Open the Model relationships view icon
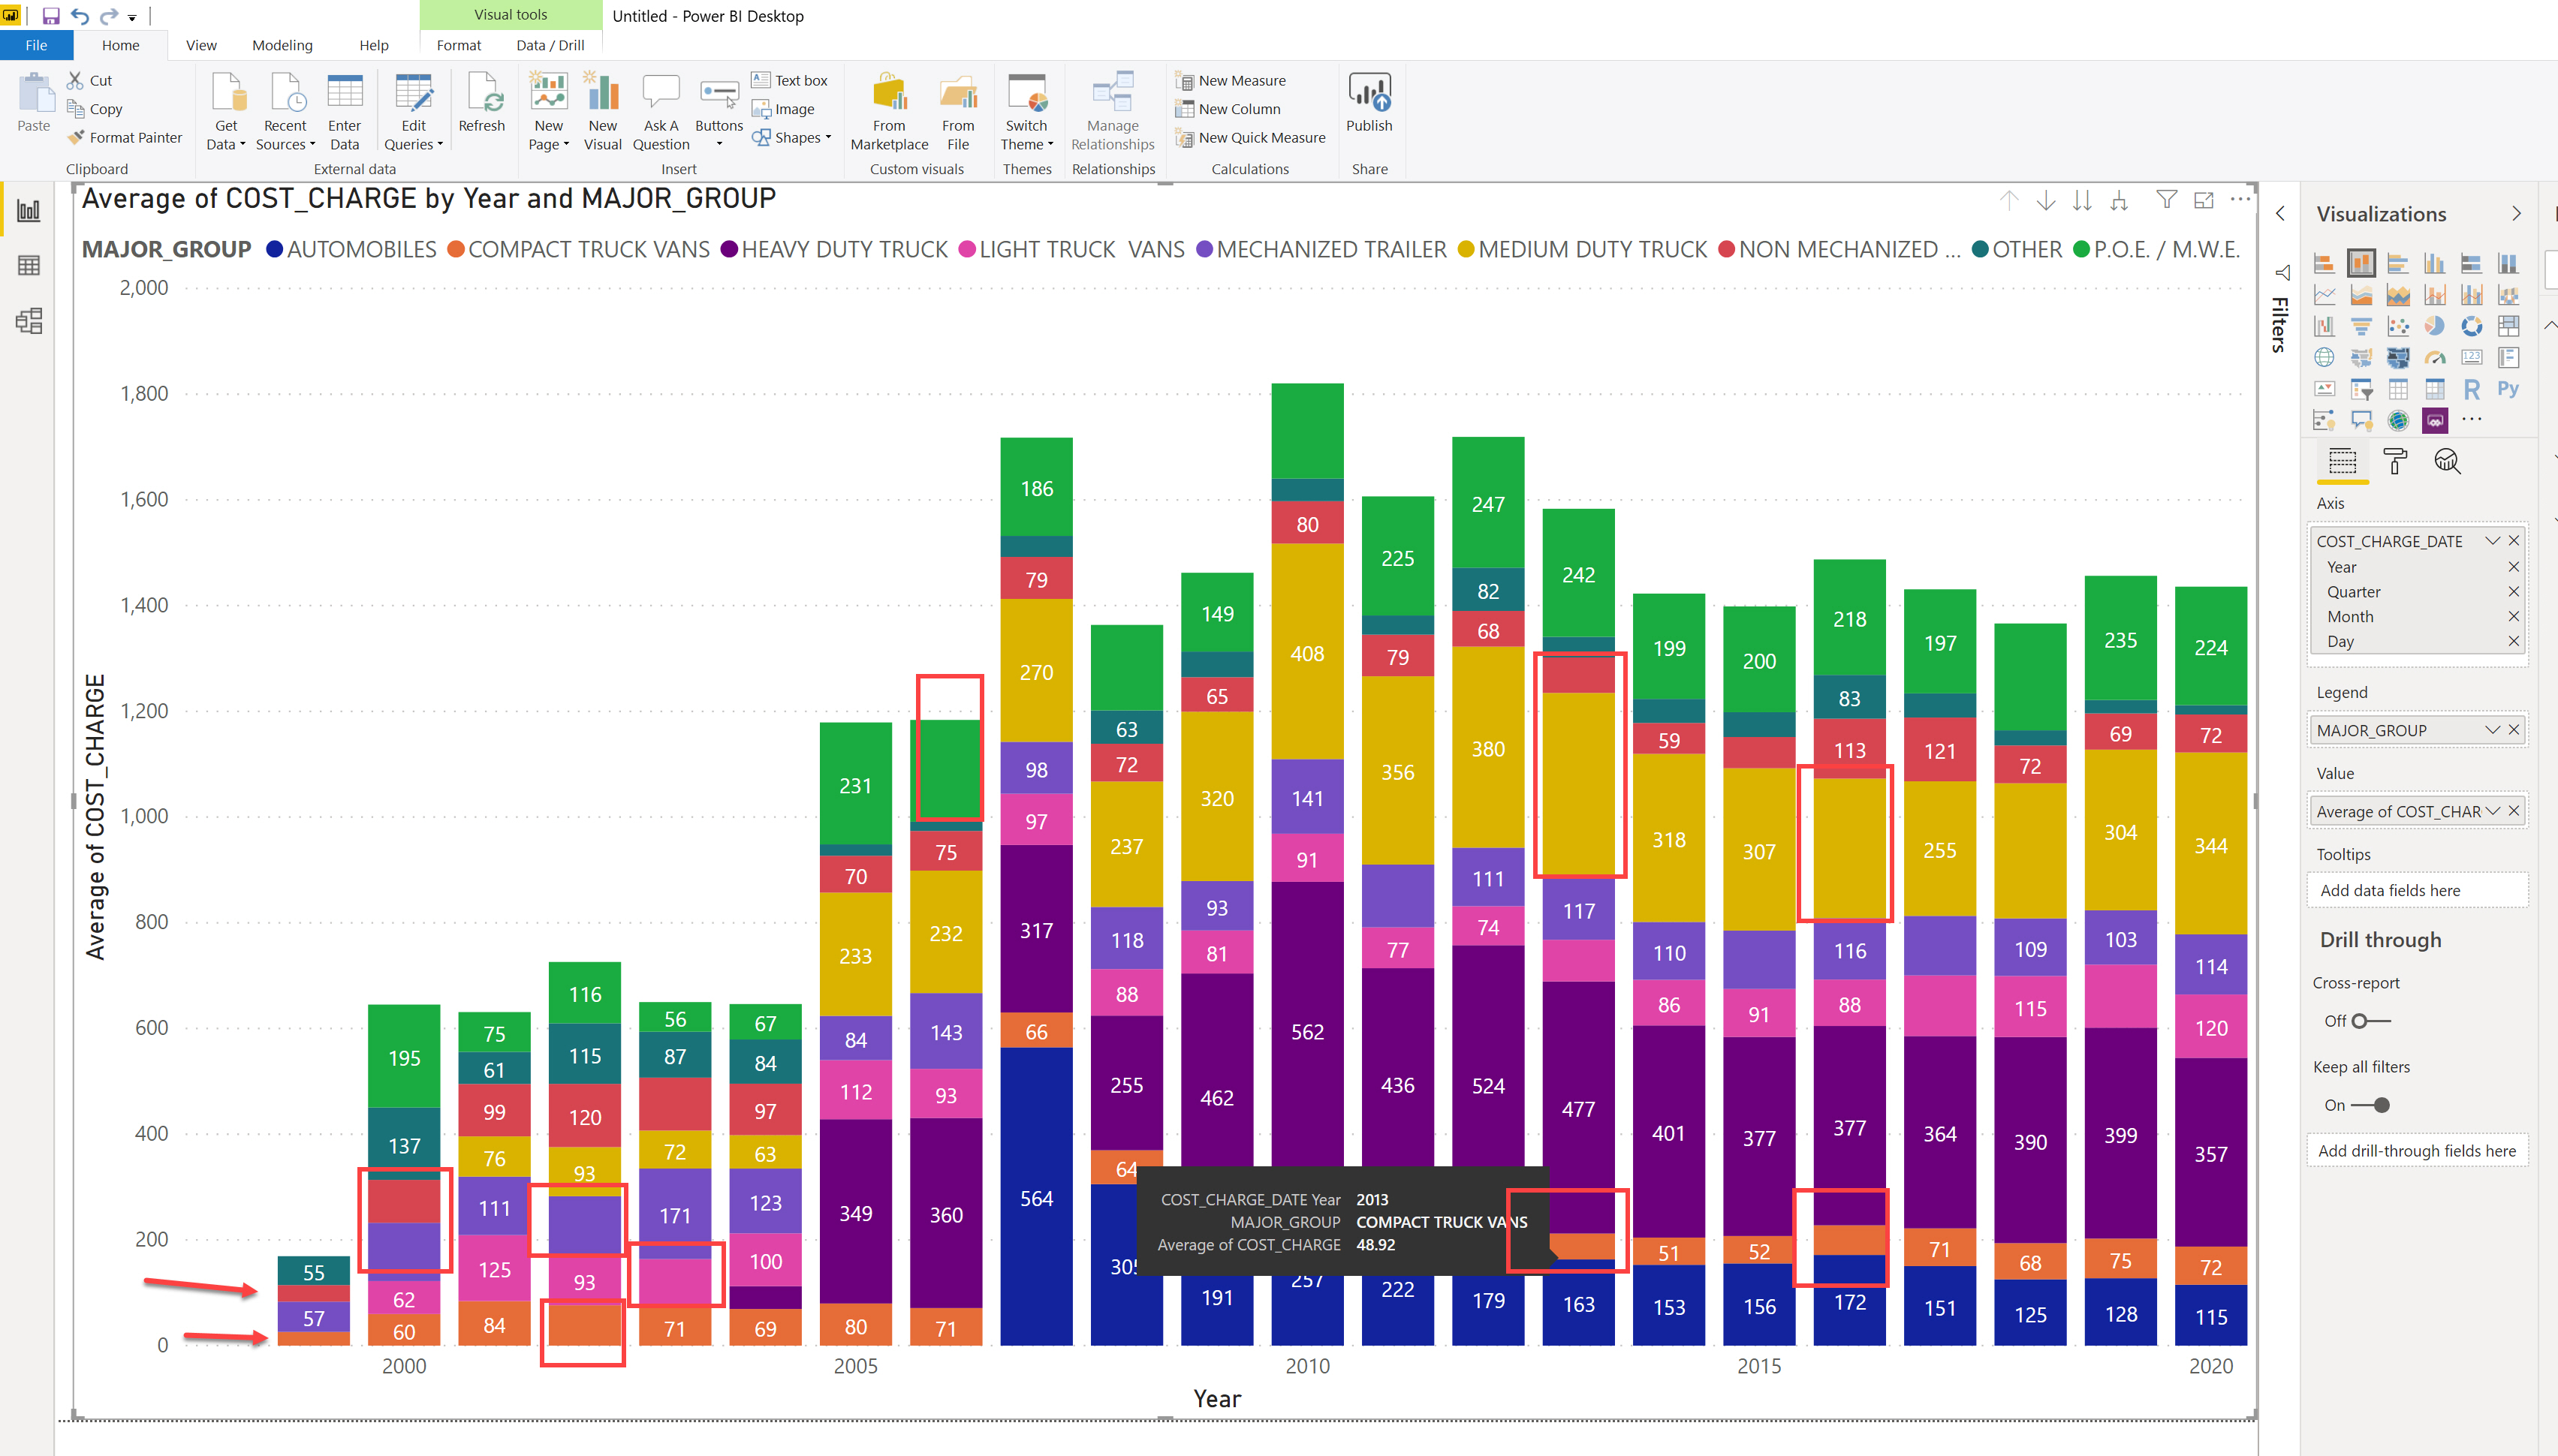The width and height of the screenshot is (2558, 1456). [29, 322]
